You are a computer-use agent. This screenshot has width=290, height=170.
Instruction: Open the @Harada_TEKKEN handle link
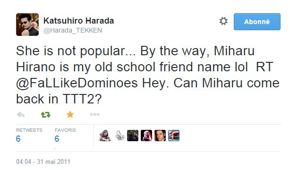73,30
